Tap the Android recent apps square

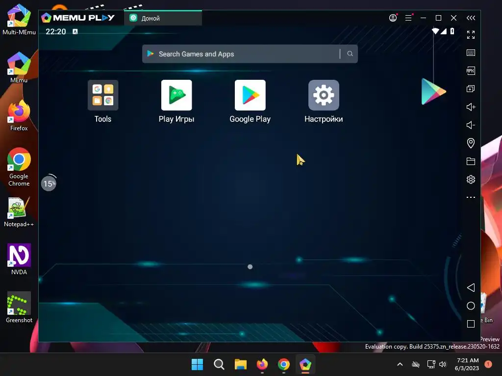[x=471, y=324]
